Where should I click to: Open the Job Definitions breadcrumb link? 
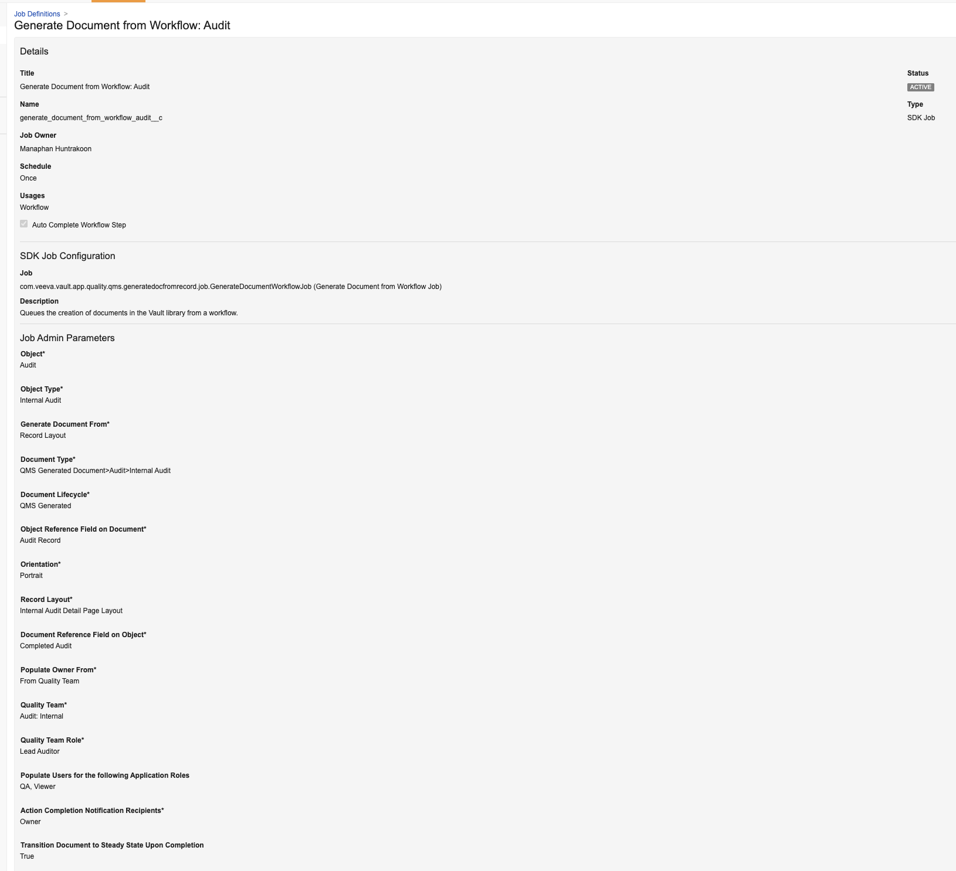37,14
